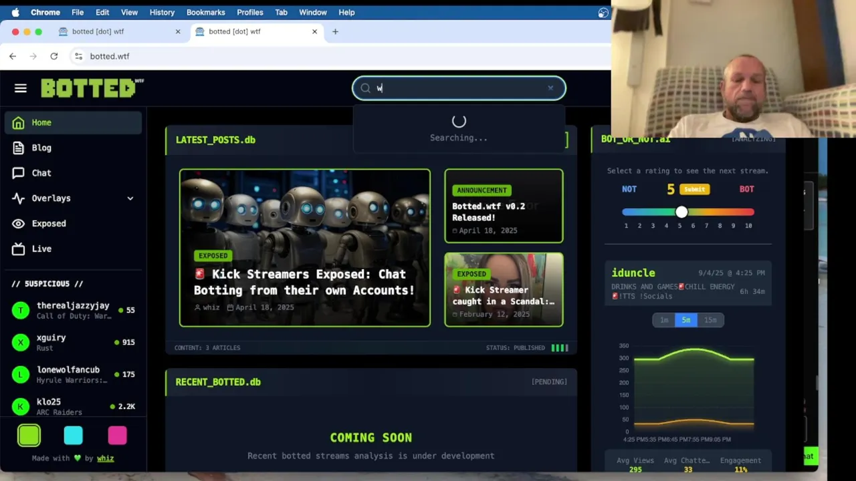The image size is (856, 481).
Task: Click rating number 10 on scale
Action: point(748,226)
